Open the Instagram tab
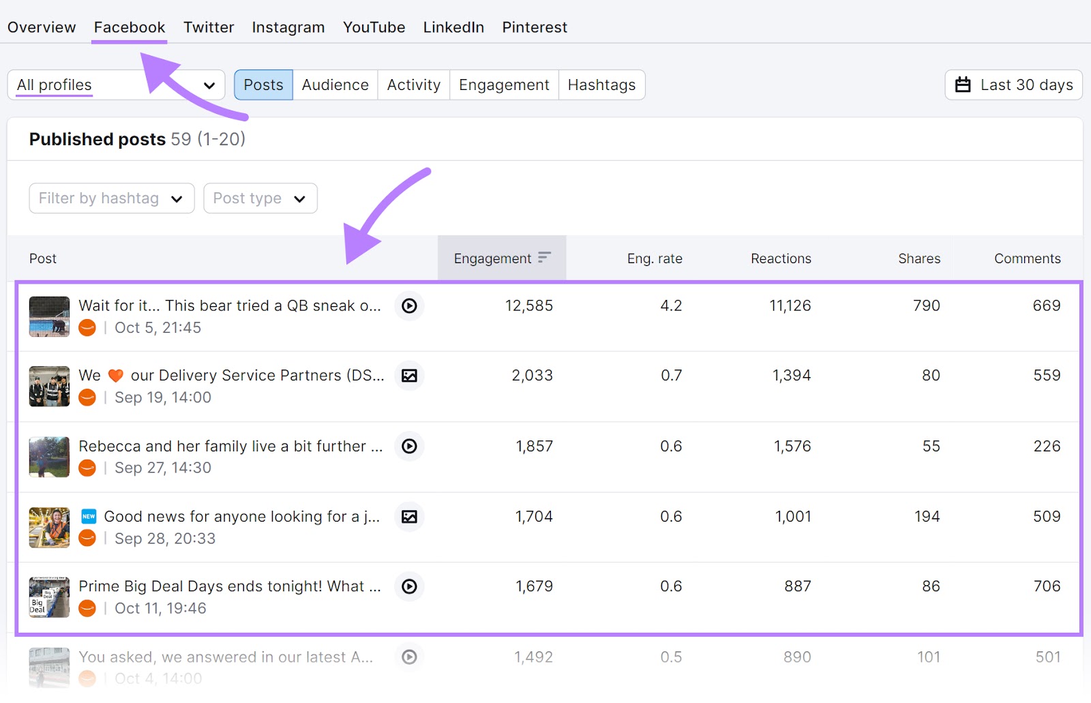The width and height of the screenshot is (1091, 703). (288, 27)
